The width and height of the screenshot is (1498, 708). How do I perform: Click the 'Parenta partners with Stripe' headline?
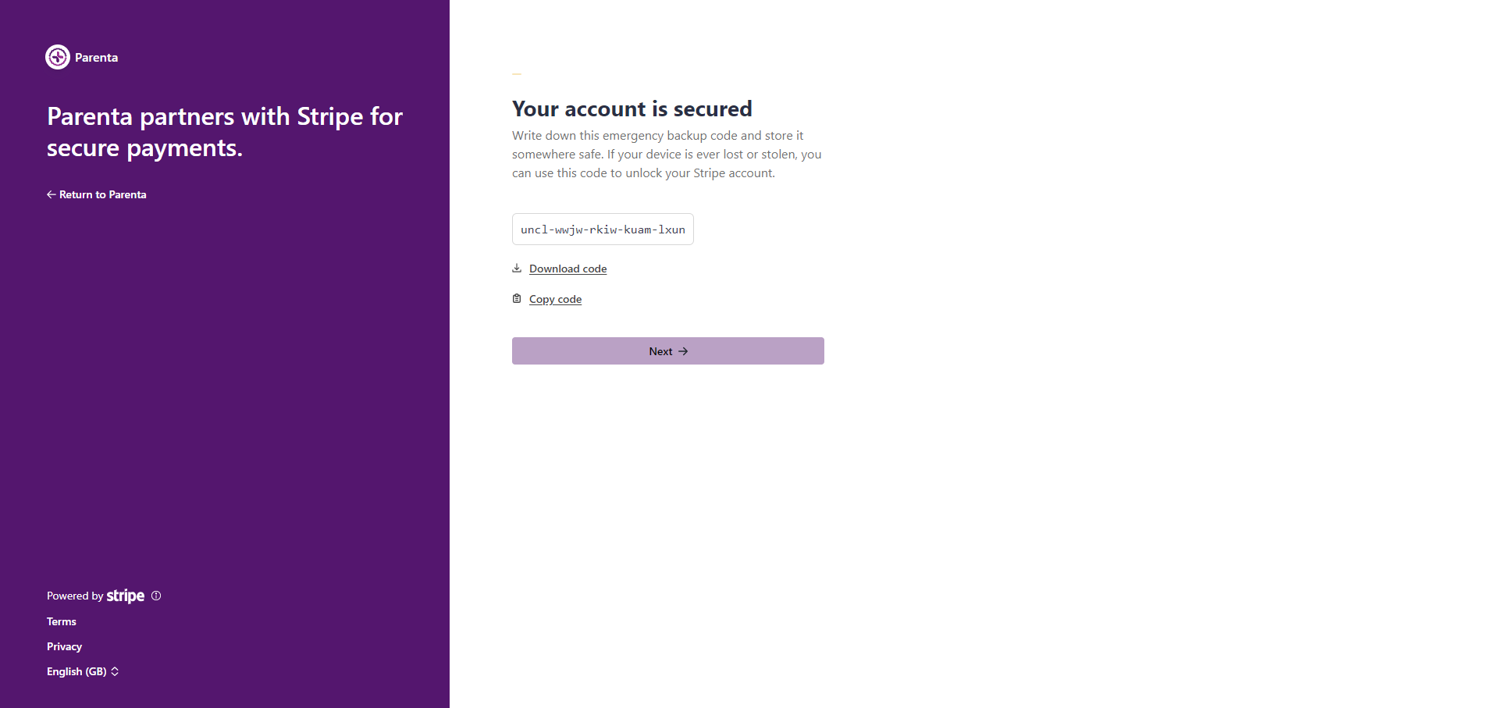pos(225,132)
